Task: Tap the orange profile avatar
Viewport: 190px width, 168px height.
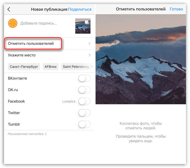Action: 13,23
